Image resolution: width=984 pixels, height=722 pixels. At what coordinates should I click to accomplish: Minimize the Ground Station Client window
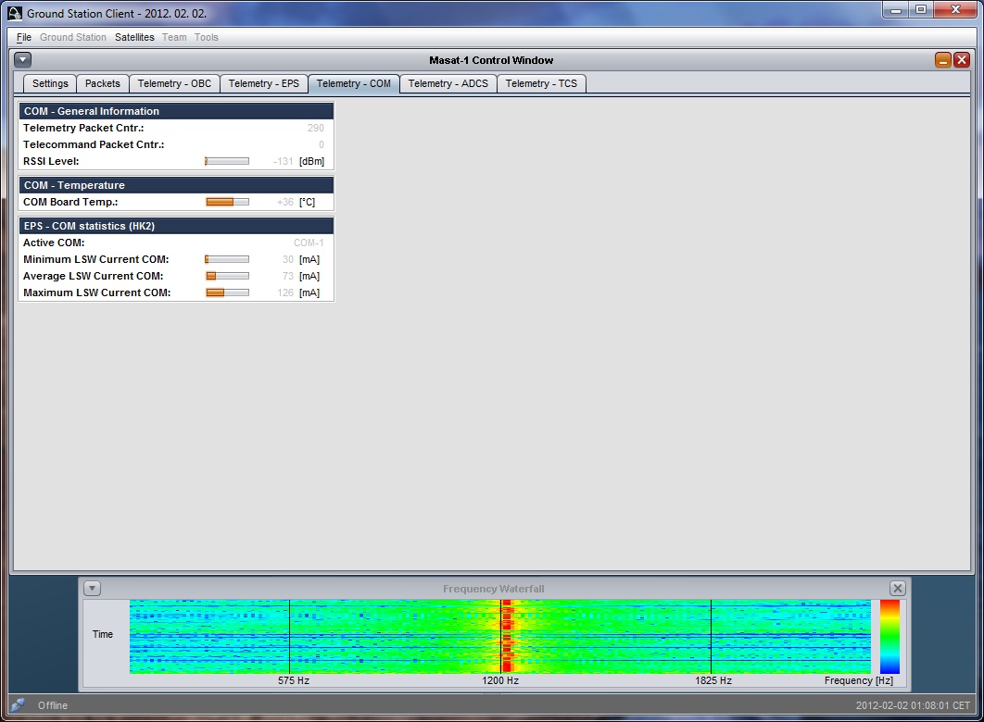[896, 9]
